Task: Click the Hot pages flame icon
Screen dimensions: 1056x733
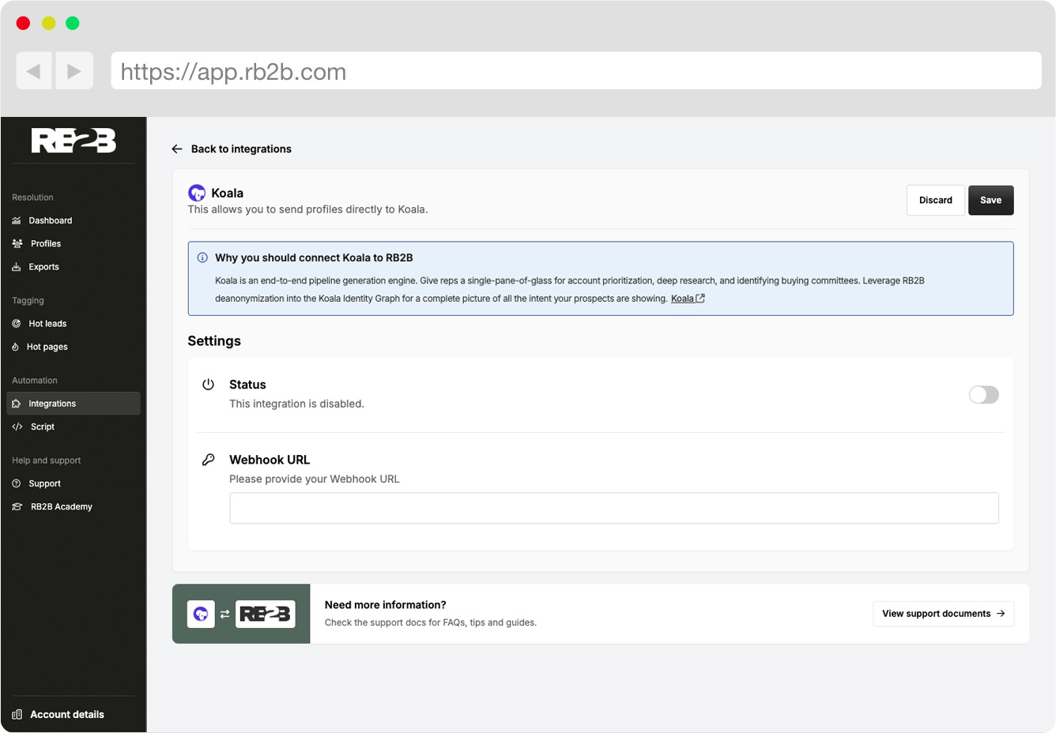Action: click(x=16, y=347)
